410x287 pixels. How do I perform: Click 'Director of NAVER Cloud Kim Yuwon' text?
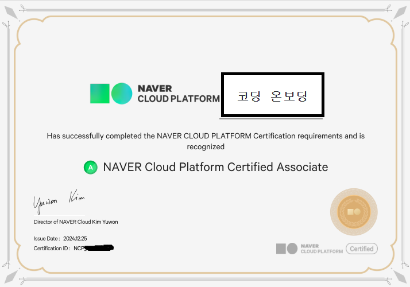click(x=76, y=222)
